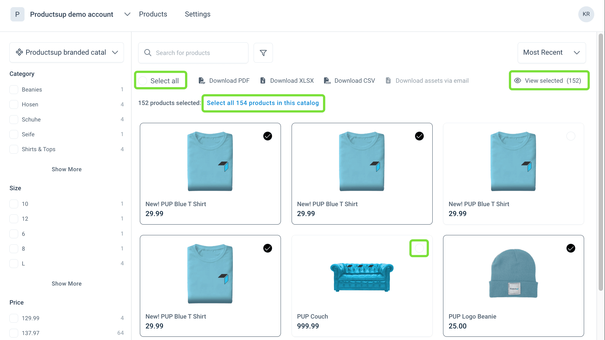Open the Most Recent sort dropdown
Screen dimensions: 605x340
[x=552, y=52]
